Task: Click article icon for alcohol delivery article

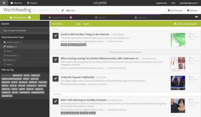Action: pos(56,60)
